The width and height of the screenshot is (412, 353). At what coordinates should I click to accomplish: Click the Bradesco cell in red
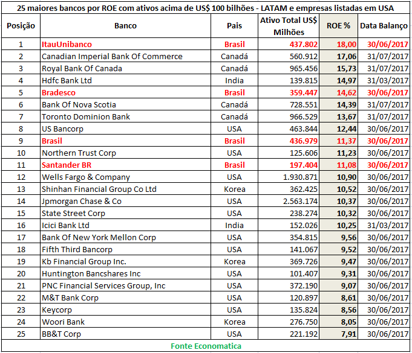[59, 93]
